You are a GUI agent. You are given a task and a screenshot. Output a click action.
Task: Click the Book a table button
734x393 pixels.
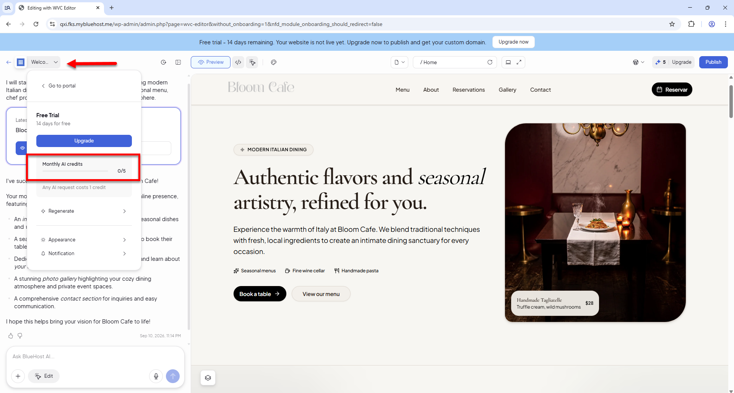tap(260, 294)
